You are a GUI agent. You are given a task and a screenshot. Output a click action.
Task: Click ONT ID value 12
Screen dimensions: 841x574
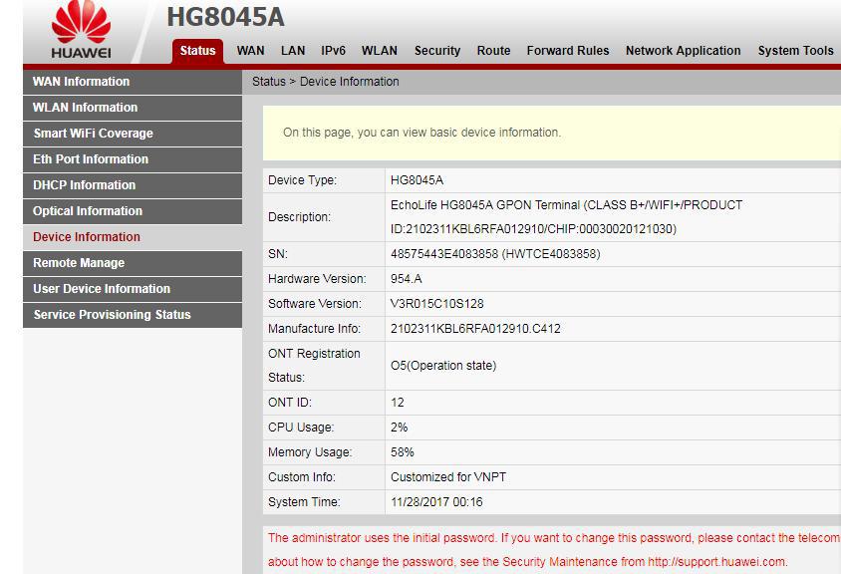point(398,403)
